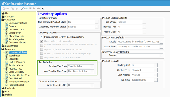Open the Find Where dropdown
170x97 pixels.
144,22
